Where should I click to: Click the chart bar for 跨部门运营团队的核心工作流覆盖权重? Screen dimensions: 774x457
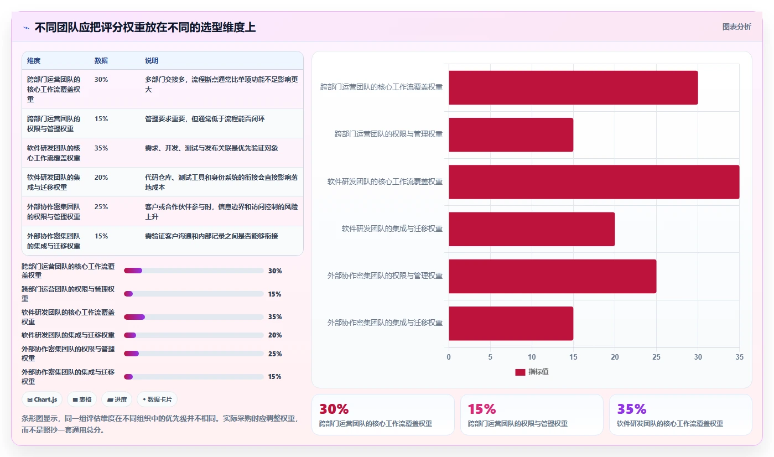pos(573,87)
